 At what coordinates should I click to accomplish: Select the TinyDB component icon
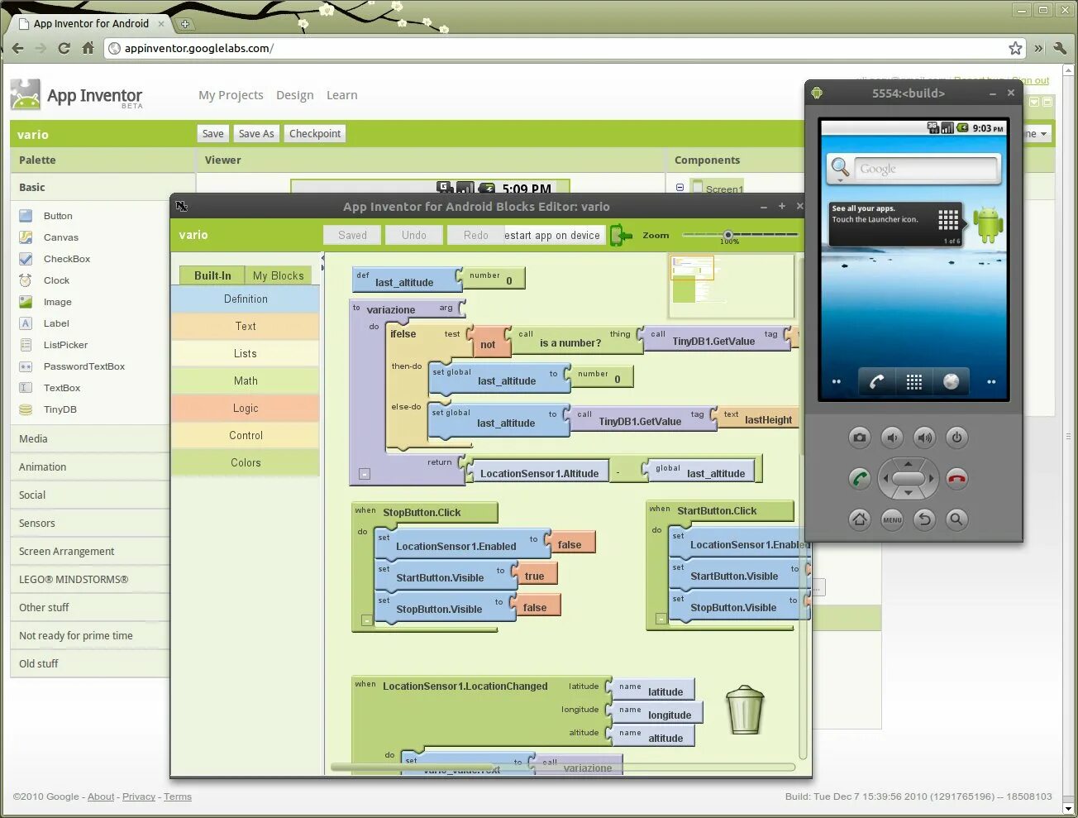coord(26,409)
